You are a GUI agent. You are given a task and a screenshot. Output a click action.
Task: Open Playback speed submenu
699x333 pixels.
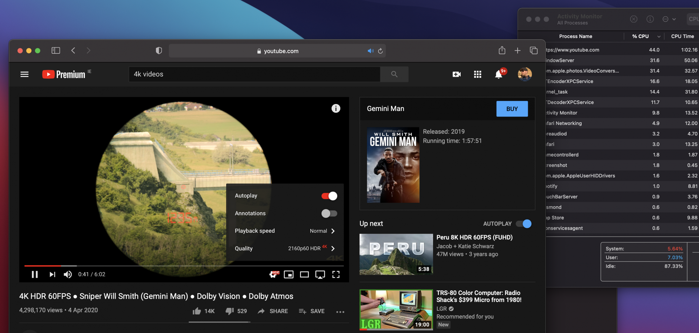(285, 231)
